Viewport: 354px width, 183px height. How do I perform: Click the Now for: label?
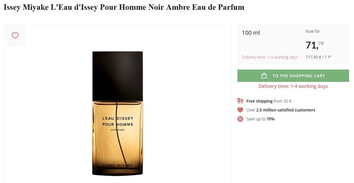point(313,31)
